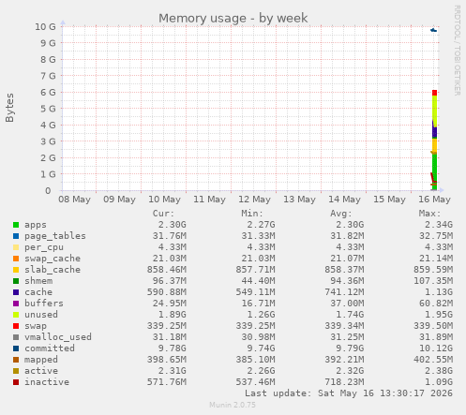Viewport: 466px width, 415px height.
Task: Click the shmem legend swatch
Action: (x=16, y=281)
